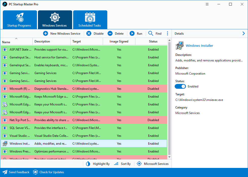
Task: Click the Disable X icon in toolbar
Action: coord(89,33)
